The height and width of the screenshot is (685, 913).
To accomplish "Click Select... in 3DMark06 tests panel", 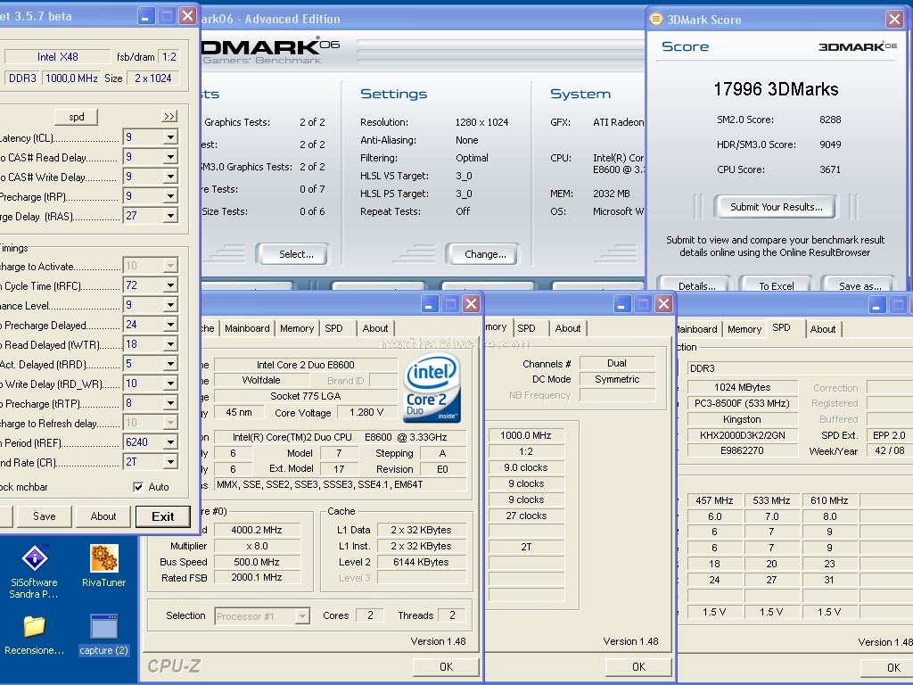I will pos(293,254).
